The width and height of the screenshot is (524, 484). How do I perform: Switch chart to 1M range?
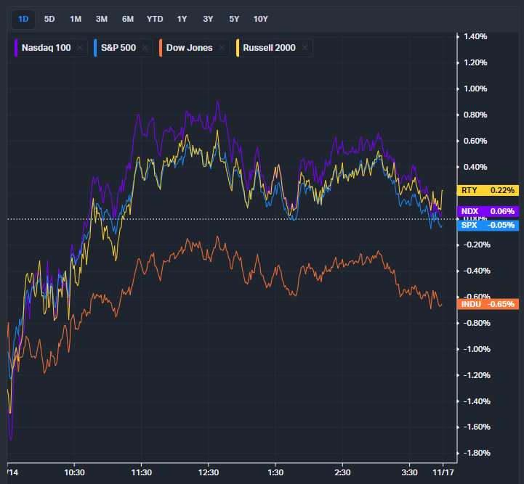coord(76,19)
